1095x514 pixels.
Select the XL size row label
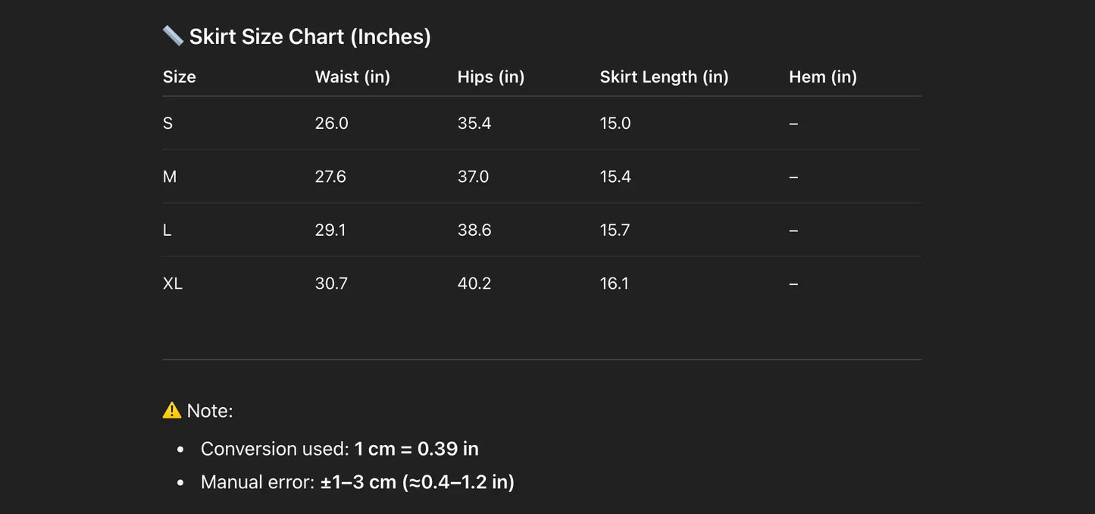coord(173,284)
